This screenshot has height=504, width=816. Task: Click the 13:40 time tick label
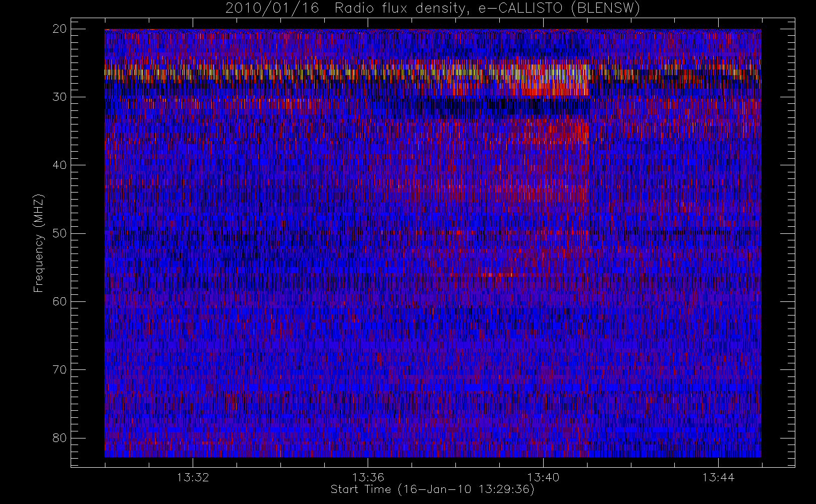(543, 477)
